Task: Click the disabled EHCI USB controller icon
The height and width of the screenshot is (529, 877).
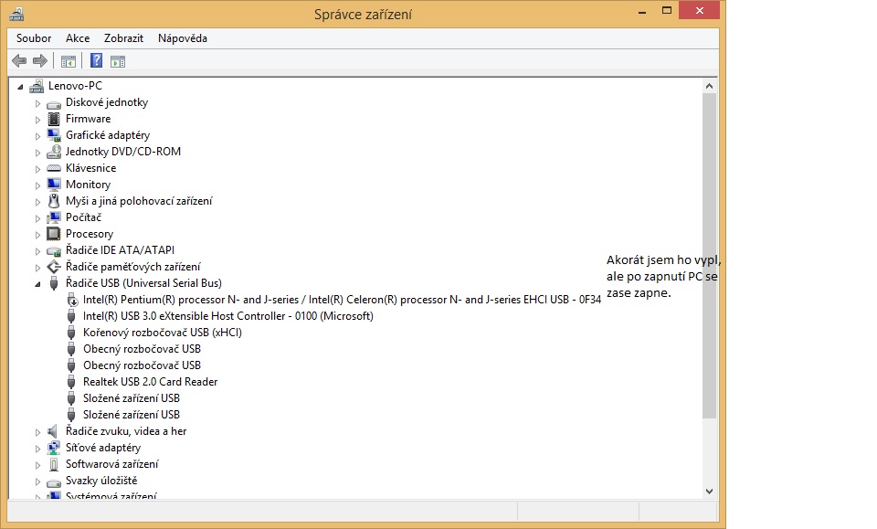Action: click(x=72, y=300)
